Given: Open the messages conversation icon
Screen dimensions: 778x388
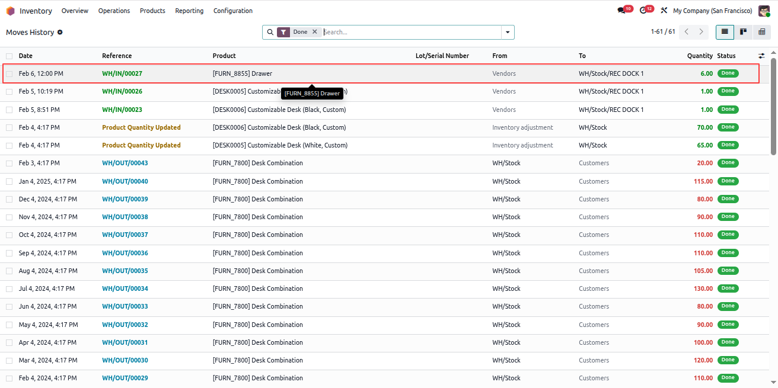Looking at the screenshot, I should click(x=621, y=11).
